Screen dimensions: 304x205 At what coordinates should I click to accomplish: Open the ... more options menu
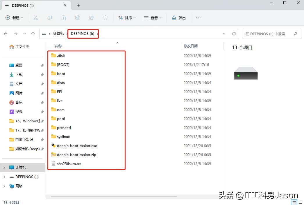click(198, 18)
